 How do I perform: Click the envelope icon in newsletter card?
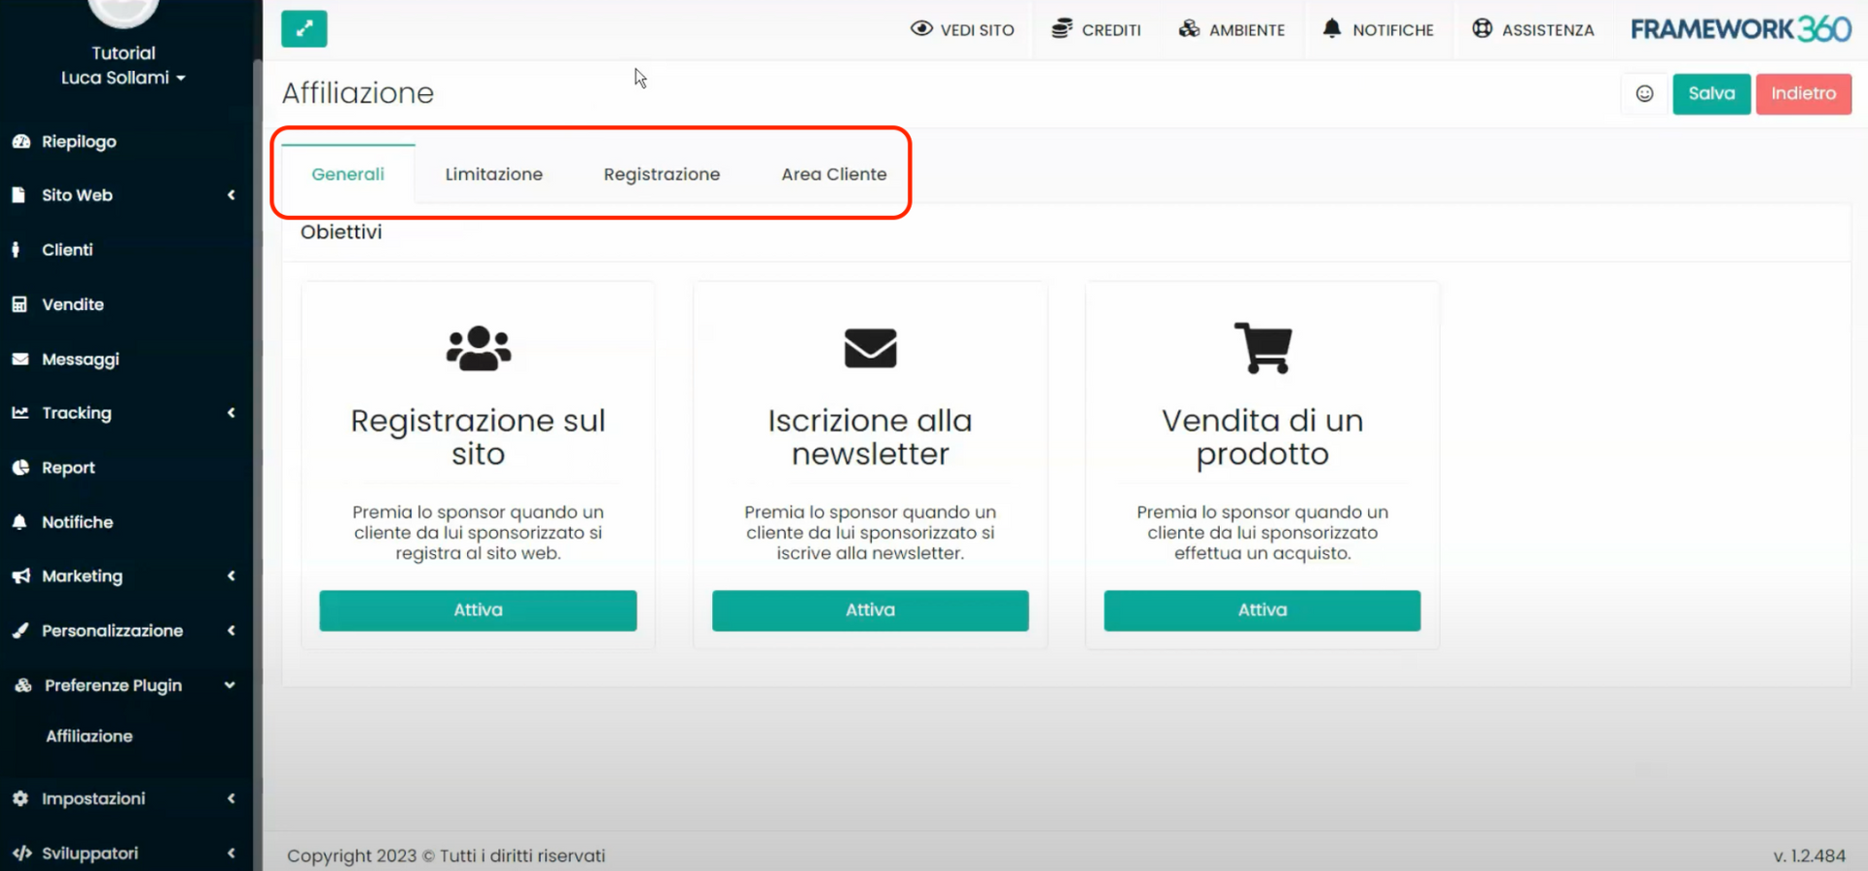pyautogui.click(x=870, y=348)
